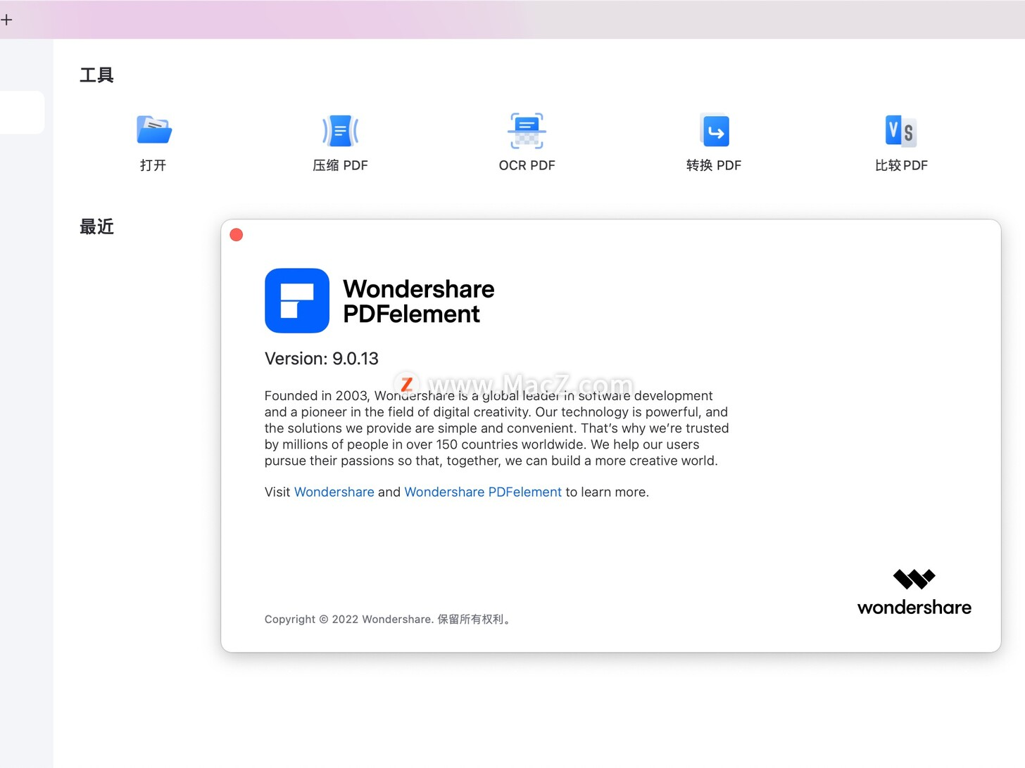Click the copyright notice in the dialog

[x=386, y=619]
